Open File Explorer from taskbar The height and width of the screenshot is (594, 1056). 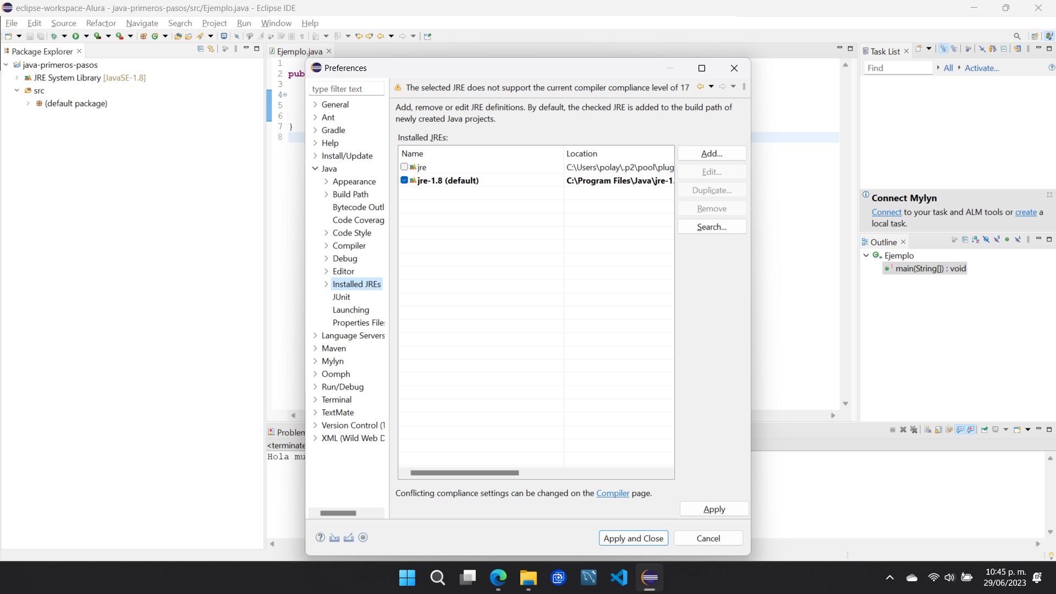528,577
